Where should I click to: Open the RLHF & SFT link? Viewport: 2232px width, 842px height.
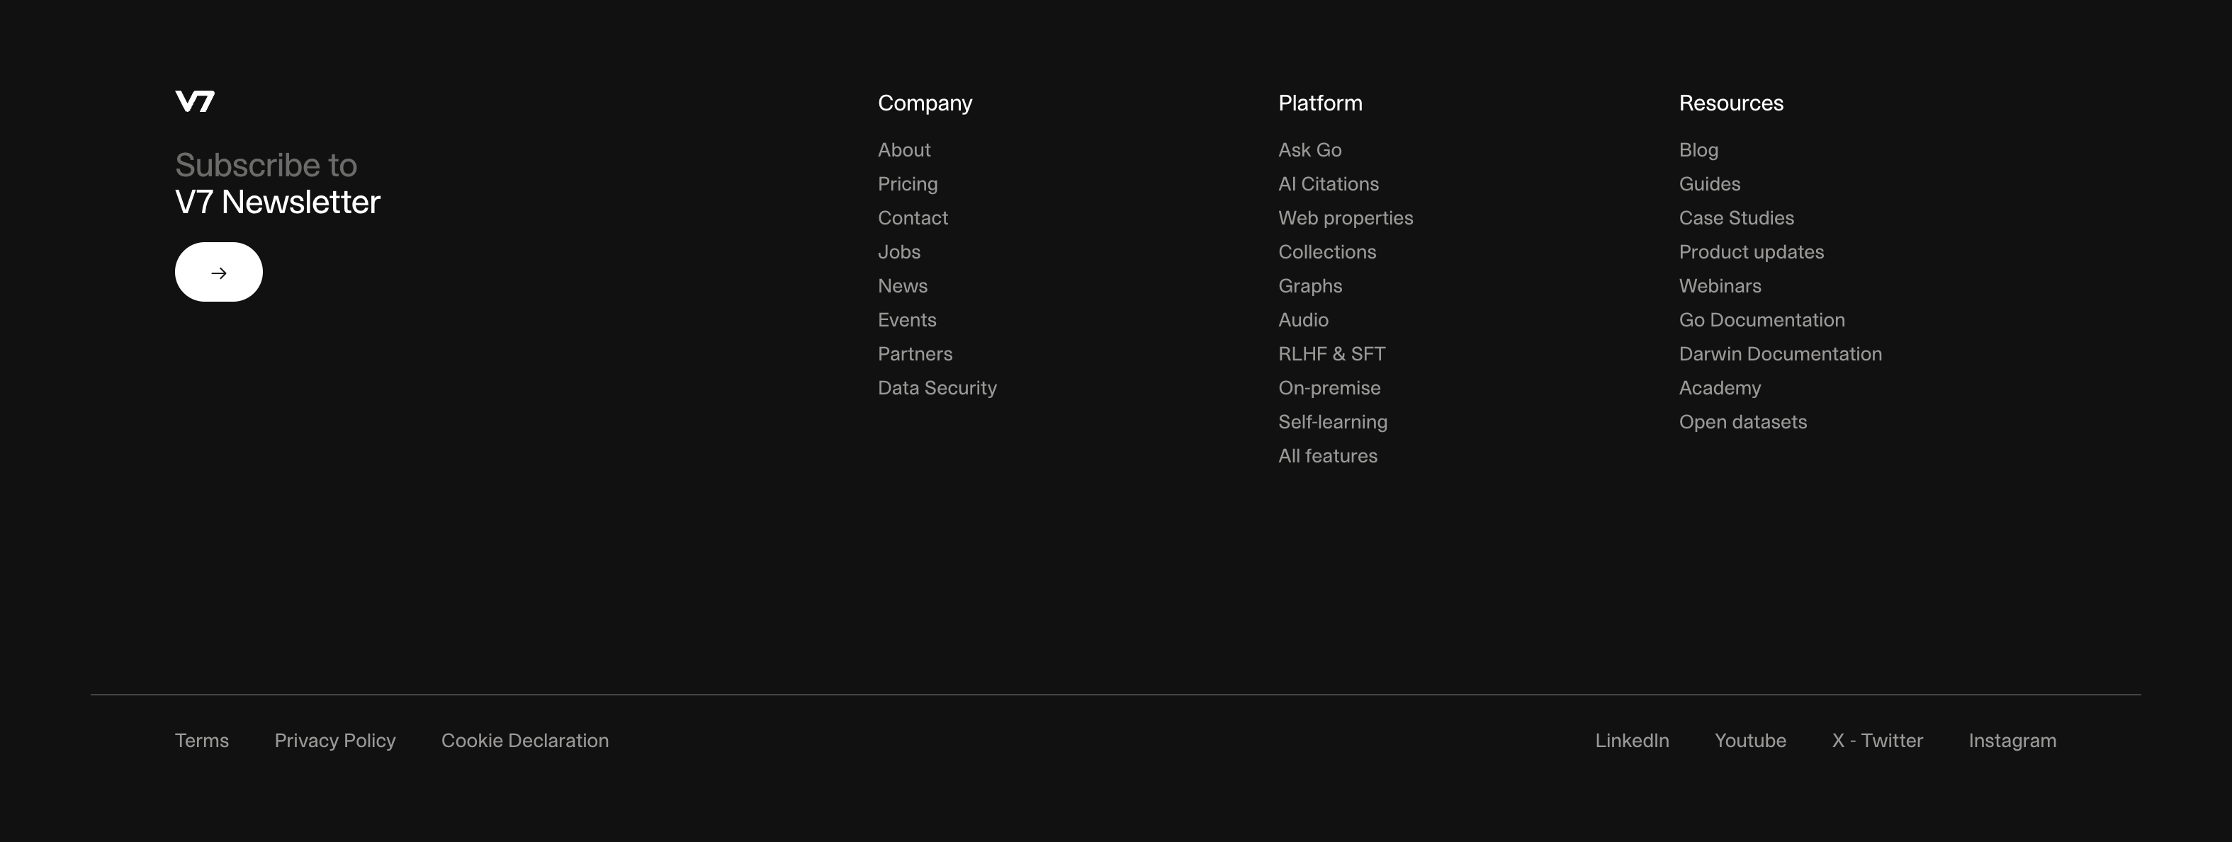[x=1331, y=354]
